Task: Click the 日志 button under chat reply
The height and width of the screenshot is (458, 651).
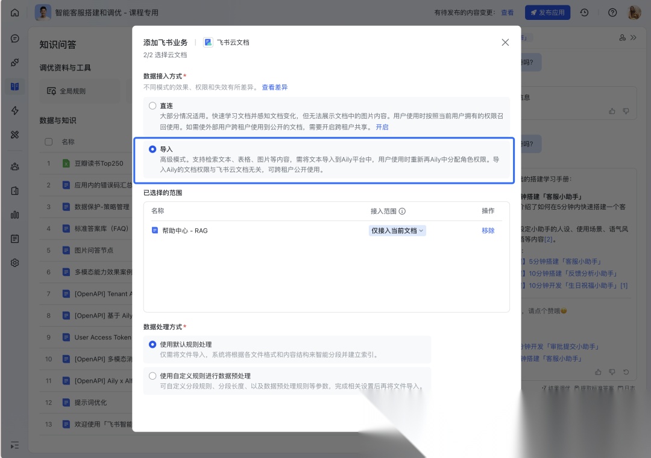Action: pos(626,388)
